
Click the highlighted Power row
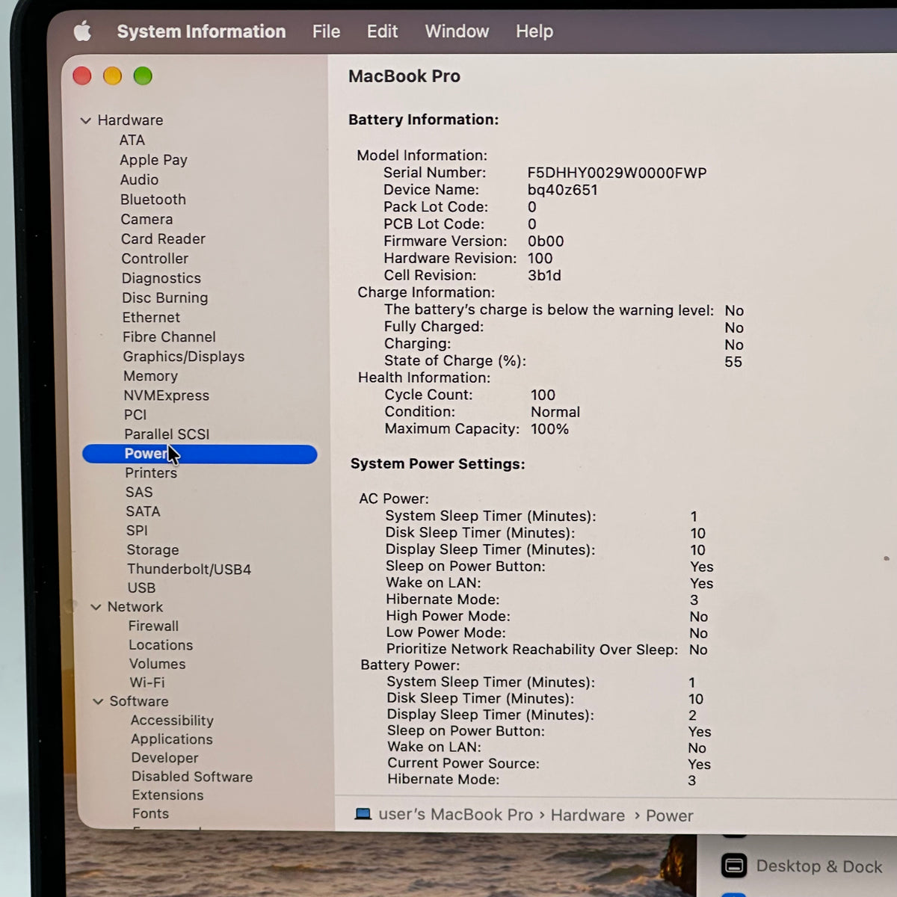click(x=200, y=454)
